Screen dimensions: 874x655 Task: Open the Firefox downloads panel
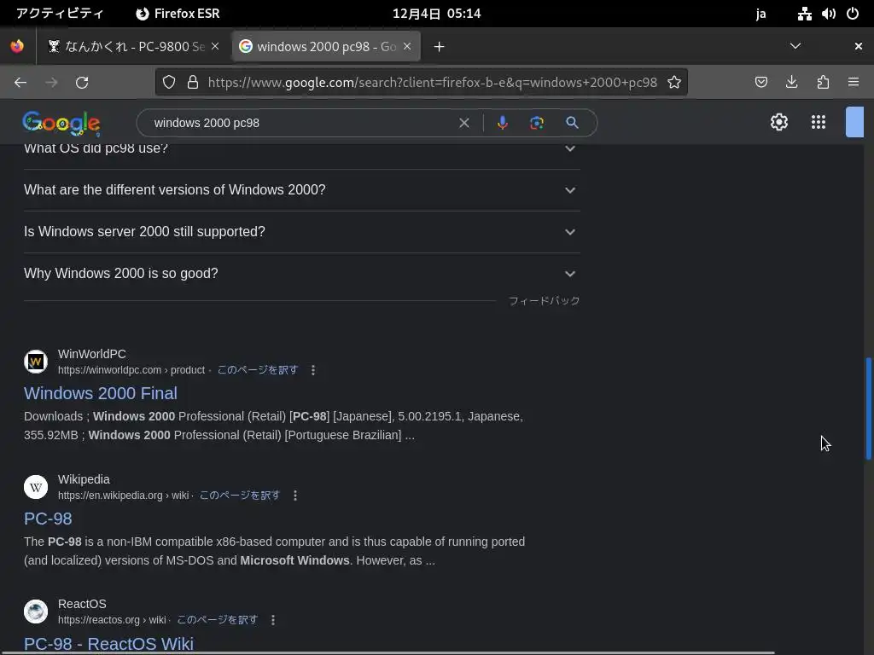coord(791,83)
